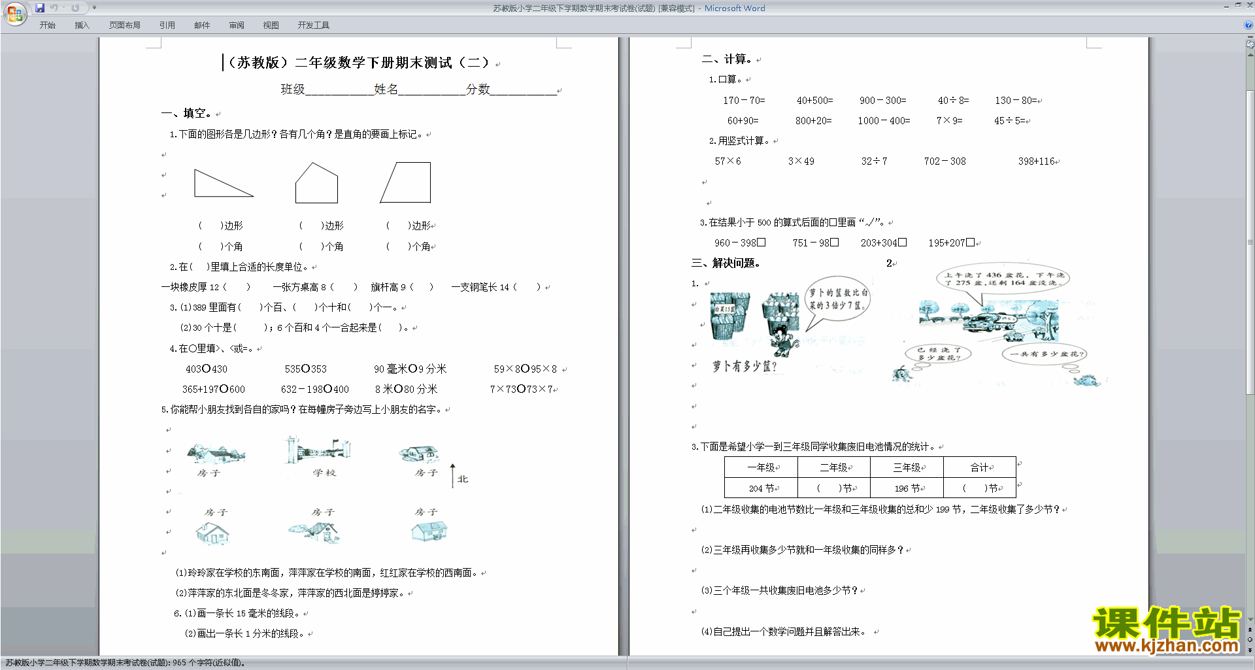Click the '三年级' table header cell
The height and width of the screenshot is (670, 1255).
[x=907, y=467]
